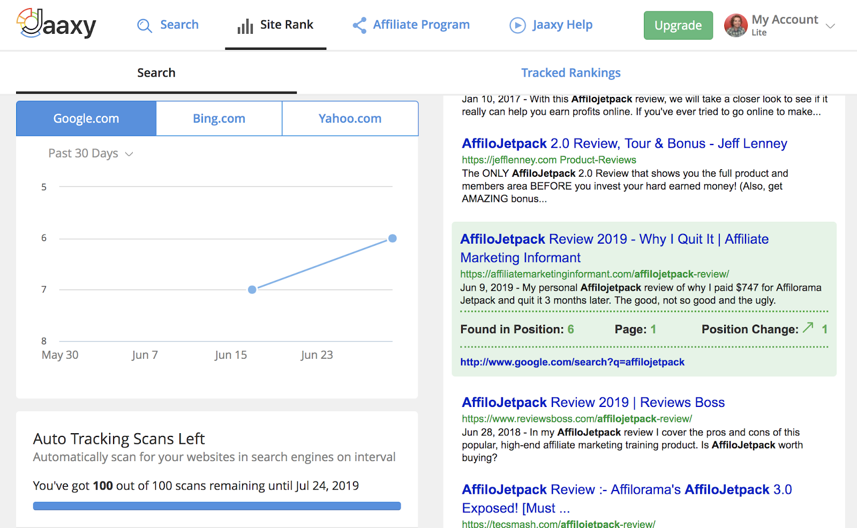This screenshot has width=857, height=528.
Task: Click the Auto Tracking Scans Left heading
Action: click(x=119, y=439)
